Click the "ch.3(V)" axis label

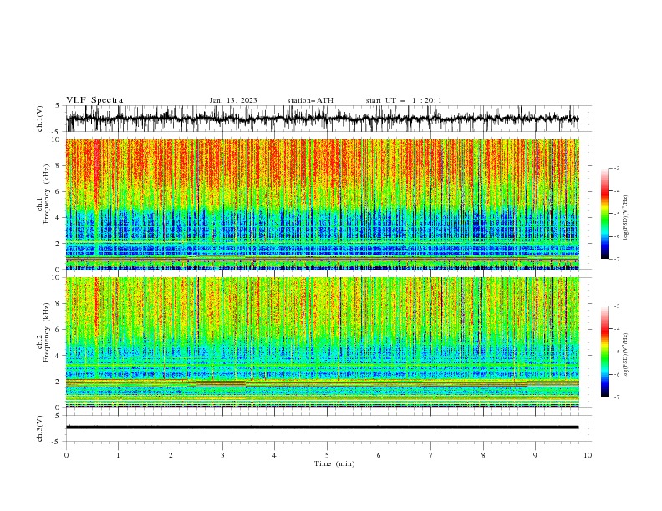(40, 428)
